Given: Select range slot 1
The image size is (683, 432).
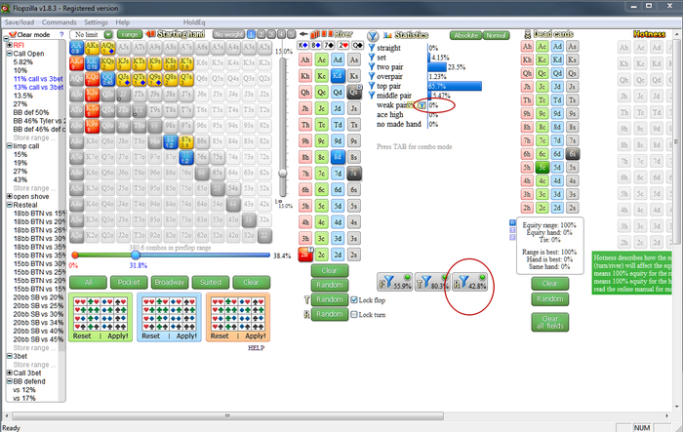Looking at the screenshot, I should (251, 34).
